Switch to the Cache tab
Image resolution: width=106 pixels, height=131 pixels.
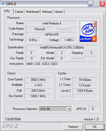click(x=19, y=12)
